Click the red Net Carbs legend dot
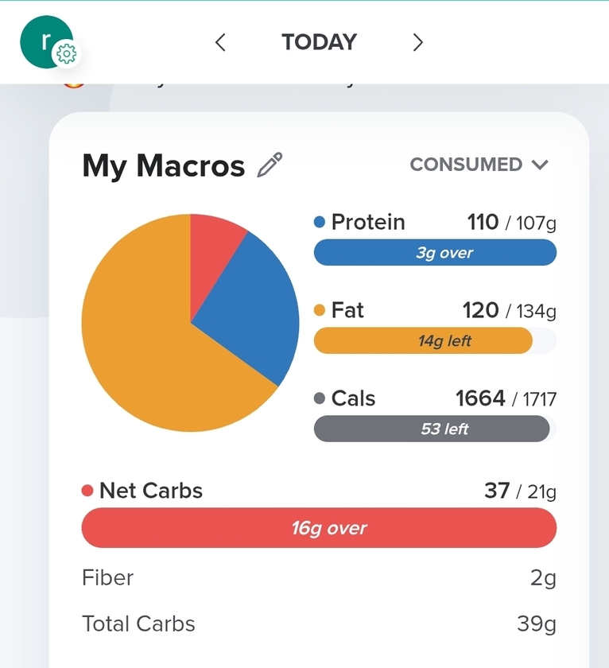 [x=87, y=491]
